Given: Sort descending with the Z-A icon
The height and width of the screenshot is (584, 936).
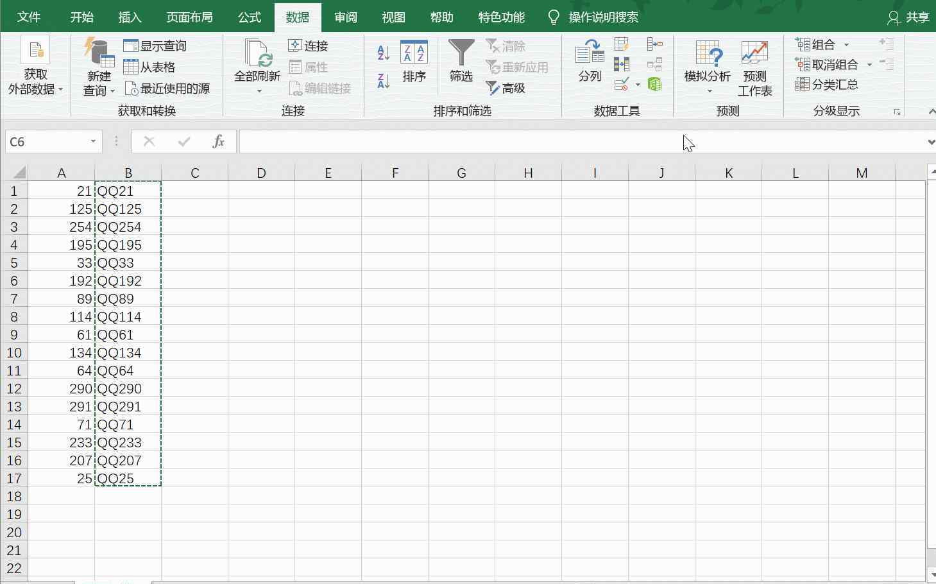Looking at the screenshot, I should pyautogui.click(x=384, y=81).
